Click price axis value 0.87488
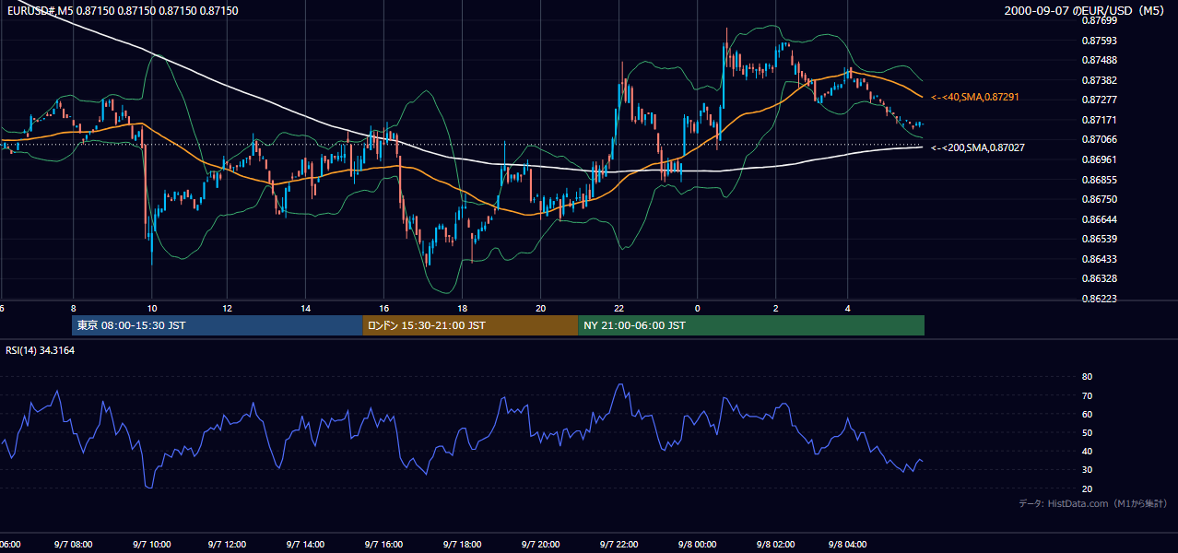Screen dimensions: 1178x553 pos(1099,60)
